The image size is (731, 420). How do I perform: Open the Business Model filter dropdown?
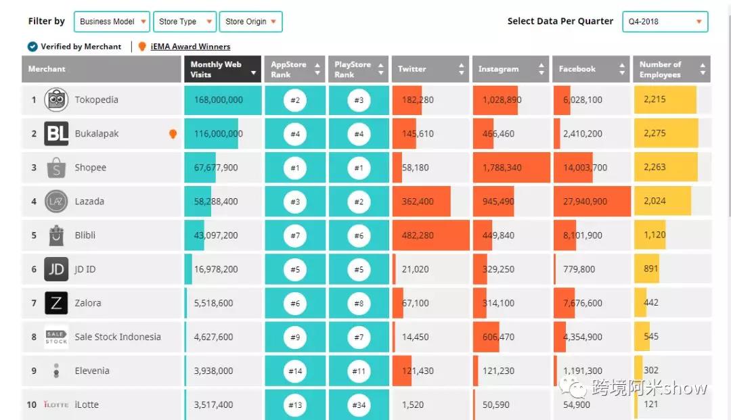[112, 22]
